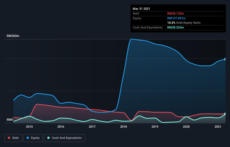This screenshot has height=147, width=230.
Task: Click the 2019 axis label
Action: coord(155,127)
